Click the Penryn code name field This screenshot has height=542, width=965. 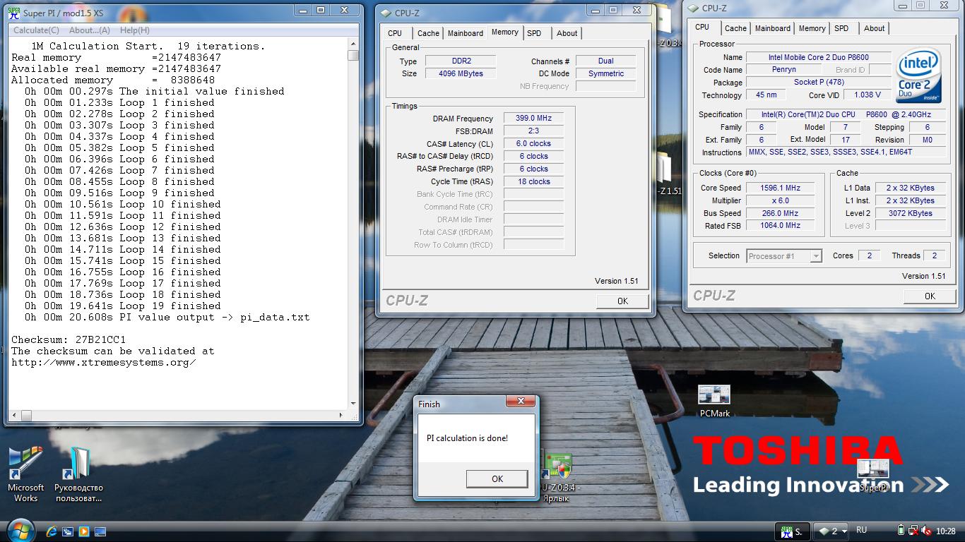pyautogui.click(x=783, y=70)
